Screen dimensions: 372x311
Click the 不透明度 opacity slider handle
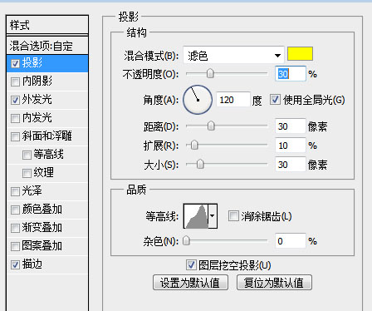pyautogui.click(x=210, y=73)
